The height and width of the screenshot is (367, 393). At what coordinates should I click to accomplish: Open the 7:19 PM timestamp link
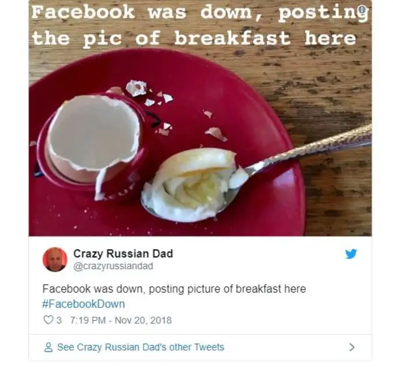click(88, 320)
